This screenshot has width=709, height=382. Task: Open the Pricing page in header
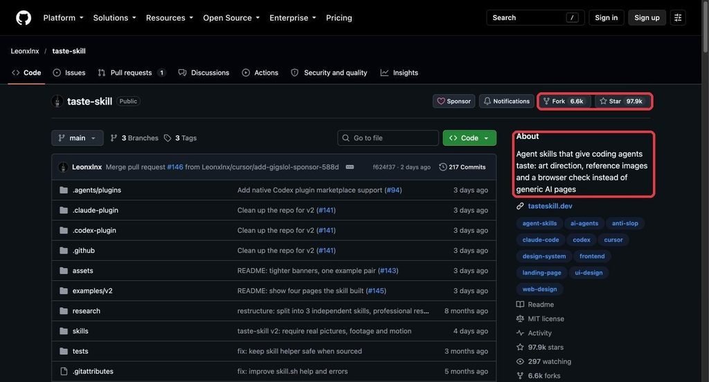[x=339, y=17]
